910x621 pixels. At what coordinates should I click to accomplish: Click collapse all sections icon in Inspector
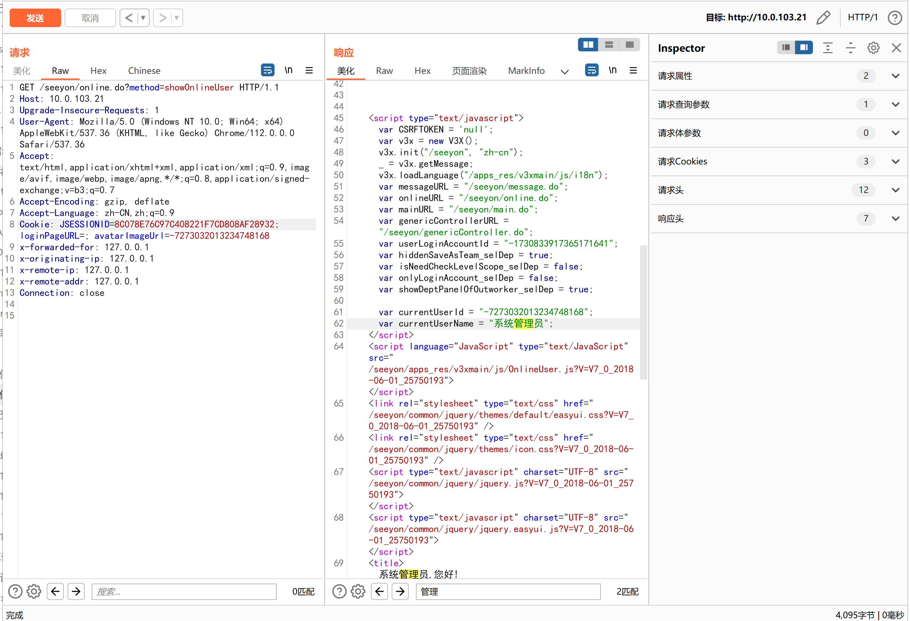[x=850, y=48]
